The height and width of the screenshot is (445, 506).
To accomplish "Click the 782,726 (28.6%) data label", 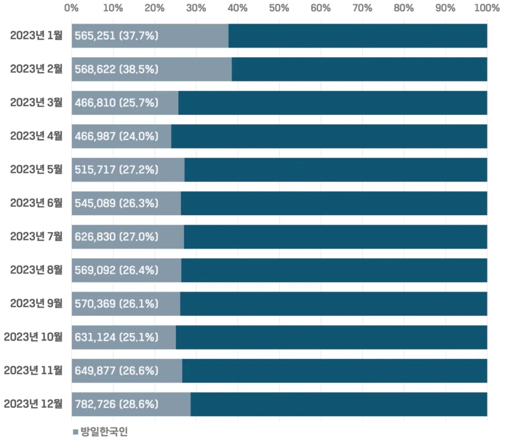I will 117,404.
